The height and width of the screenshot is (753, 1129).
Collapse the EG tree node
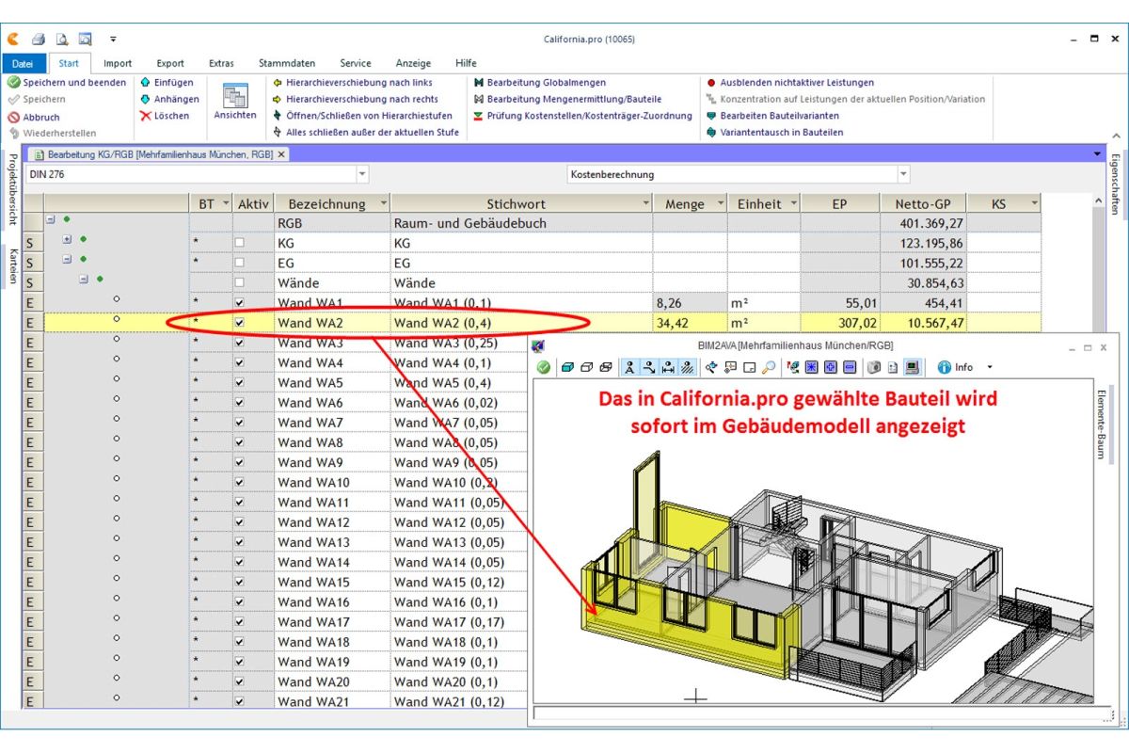point(67,259)
